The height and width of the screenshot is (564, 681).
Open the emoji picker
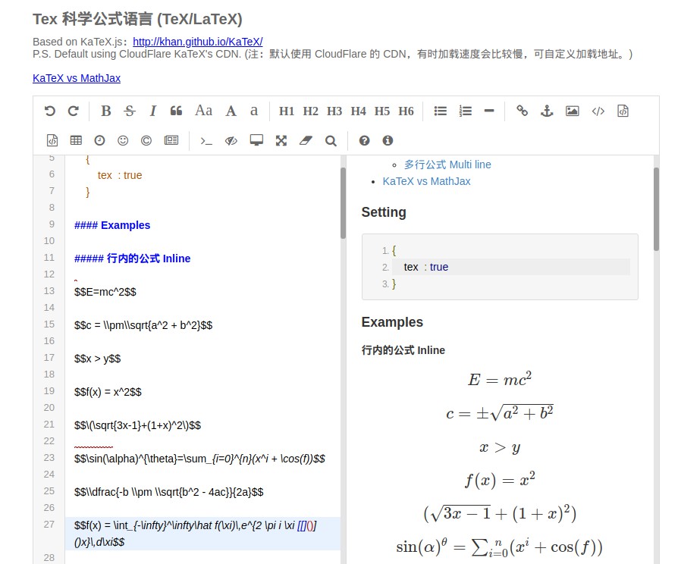pyautogui.click(x=123, y=141)
